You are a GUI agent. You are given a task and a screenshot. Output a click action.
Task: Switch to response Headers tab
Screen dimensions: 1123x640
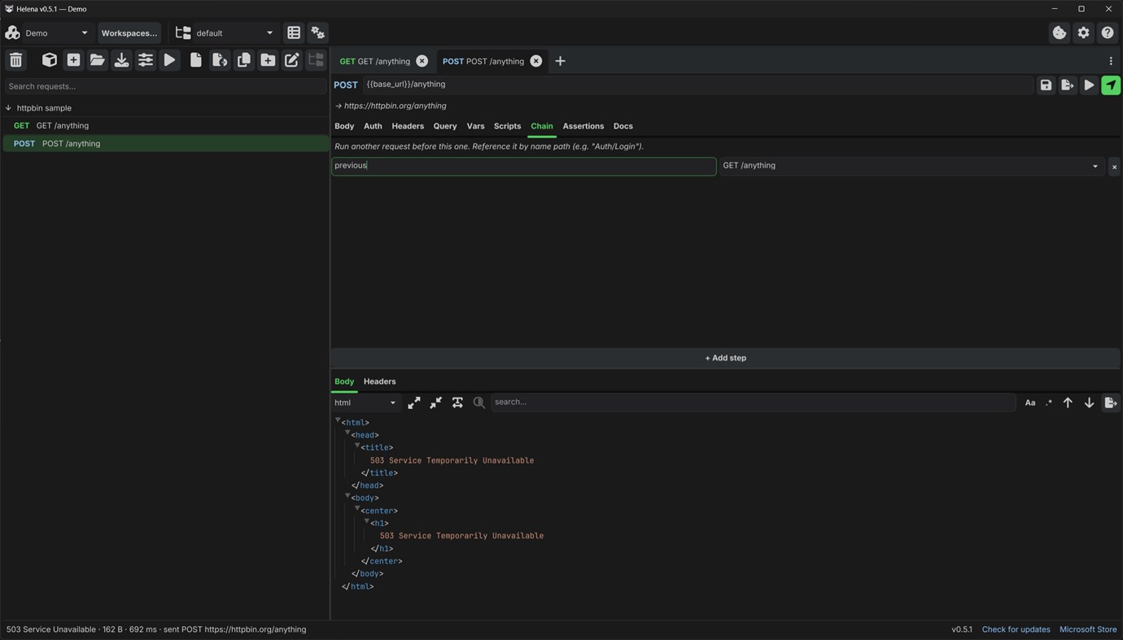[x=380, y=381]
